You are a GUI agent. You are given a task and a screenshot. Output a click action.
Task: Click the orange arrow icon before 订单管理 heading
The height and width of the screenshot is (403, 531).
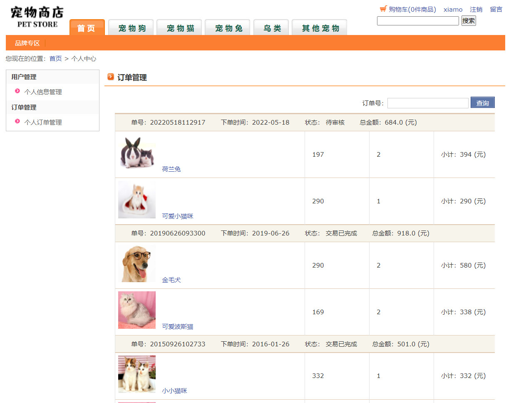pyautogui.click(x=111, y=77)
